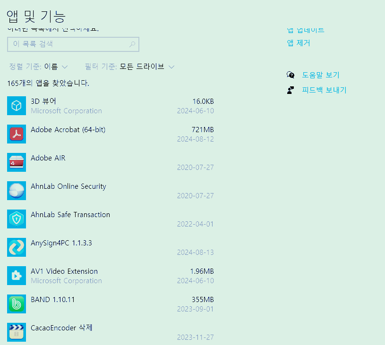Click the 2022-04-01 install date

tap(196, 224)
